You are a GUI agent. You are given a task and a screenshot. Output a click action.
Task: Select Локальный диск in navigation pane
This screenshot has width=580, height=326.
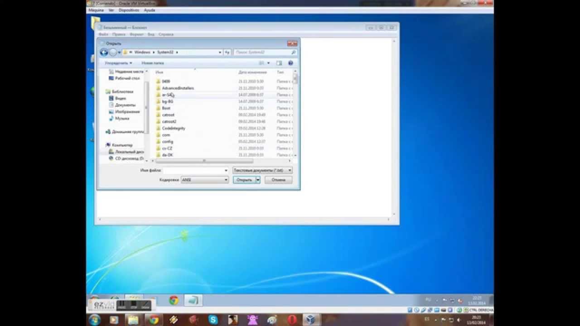pos(126,152)
